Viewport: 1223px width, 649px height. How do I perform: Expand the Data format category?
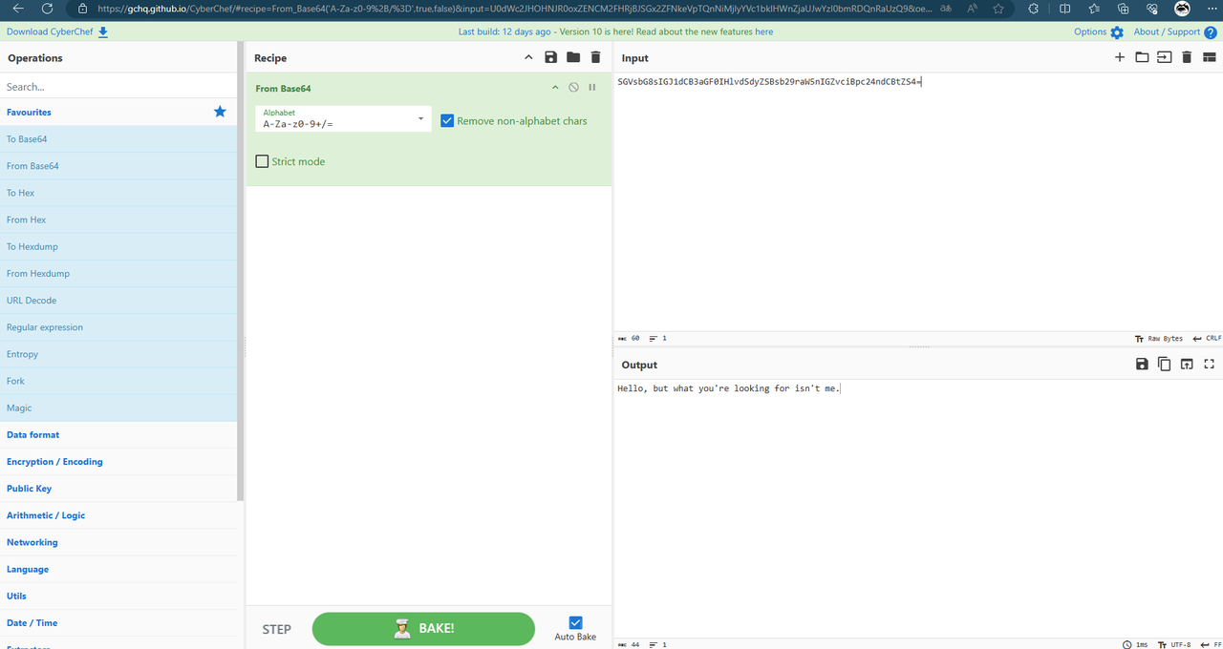pos(118,434)
